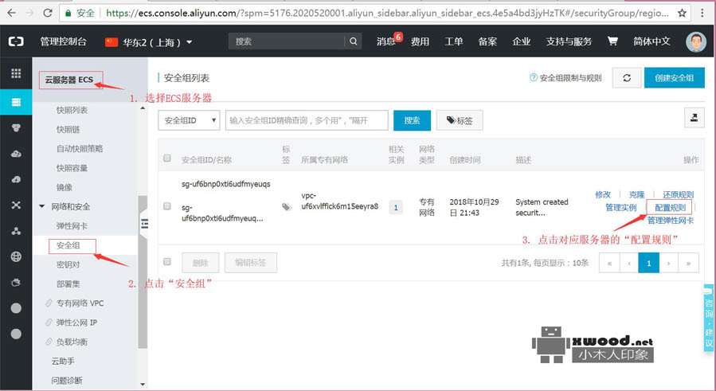Go to page 1 in pagination
The height and width of the screenshot is (391, 716).
(648, 263)
